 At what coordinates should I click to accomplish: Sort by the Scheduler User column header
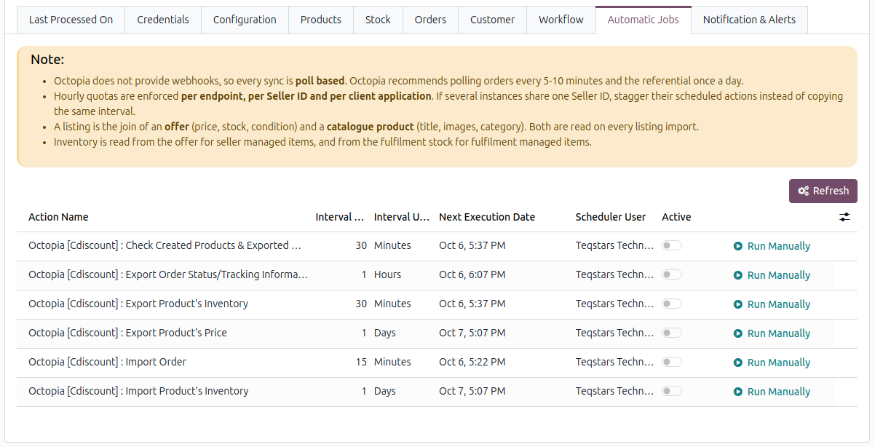(x=611, y=217)
